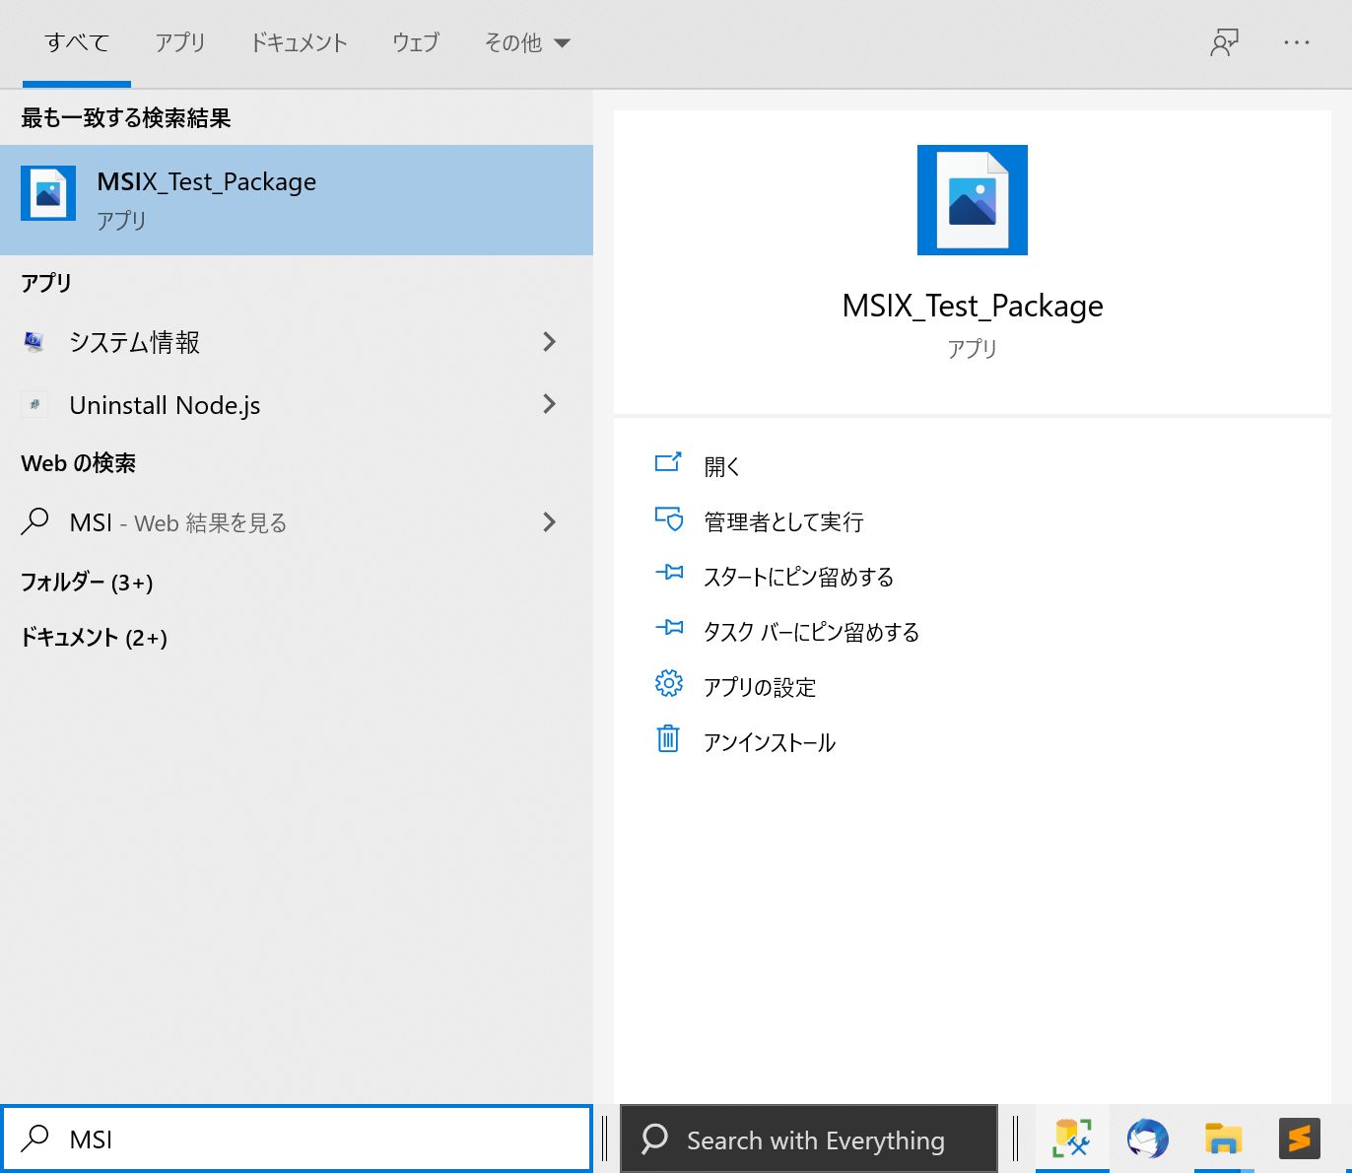Viewport: 1352px width, 1173px height.
Task: Switch to the ドキュメント tab
Action: (x=299, y=42)
